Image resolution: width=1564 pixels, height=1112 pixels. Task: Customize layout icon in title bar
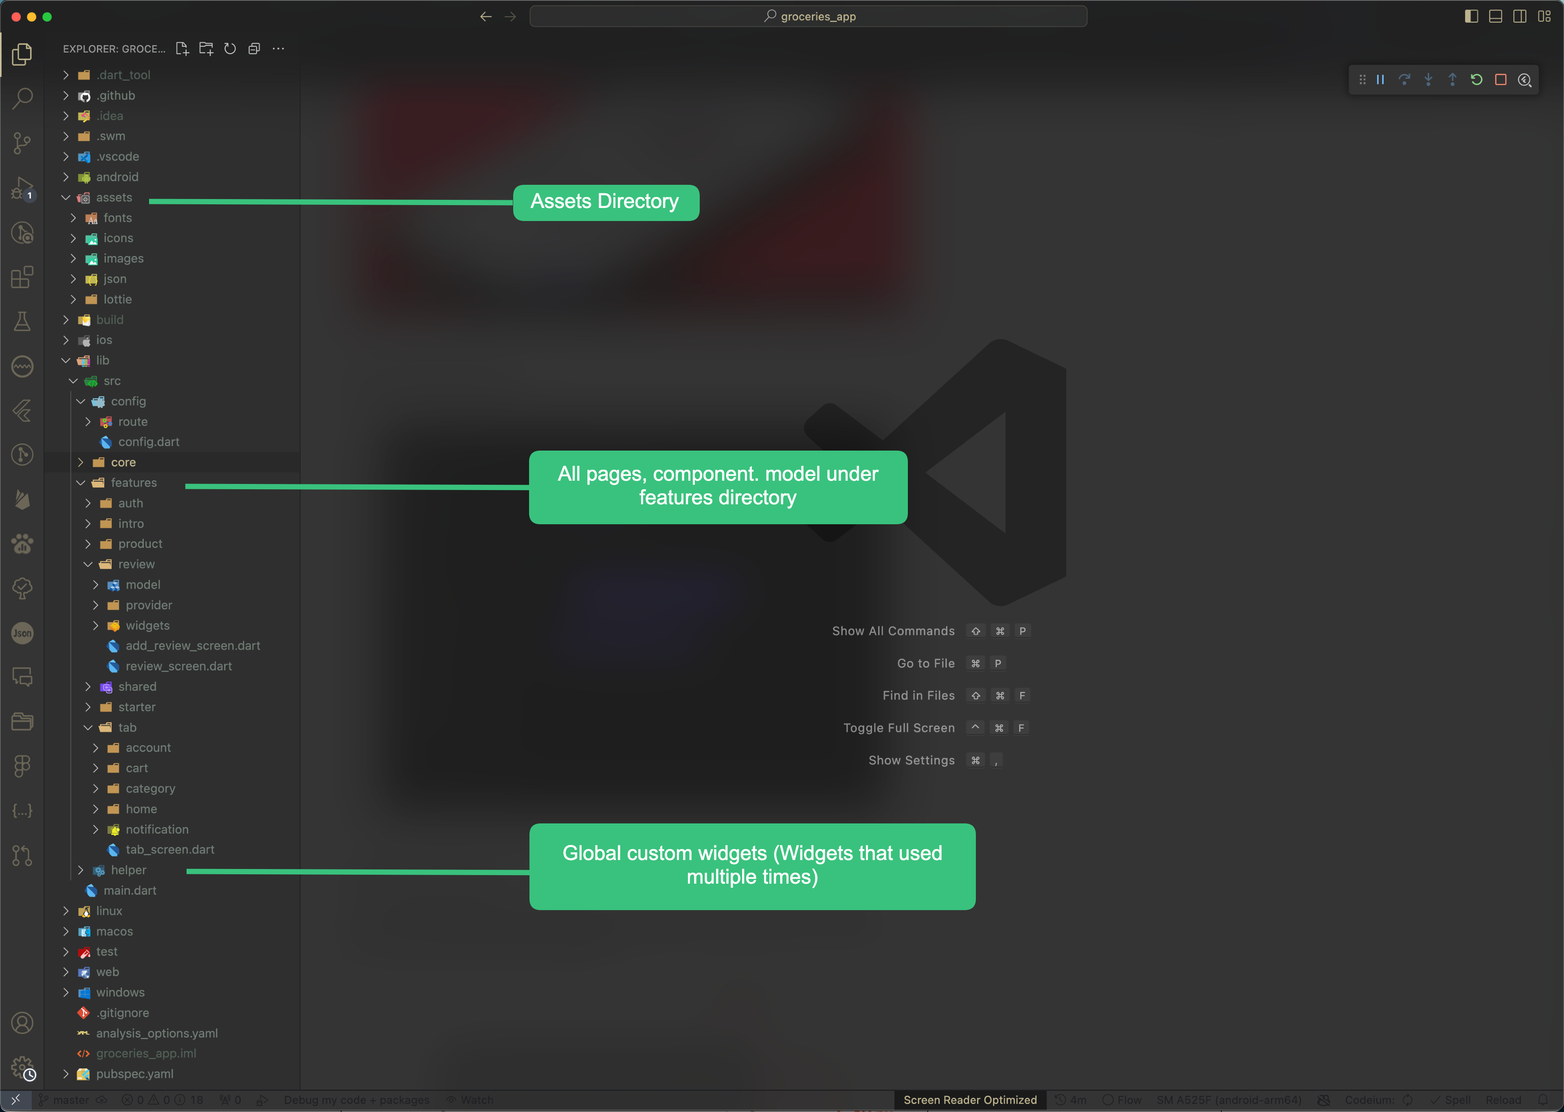click(1544, 16)
